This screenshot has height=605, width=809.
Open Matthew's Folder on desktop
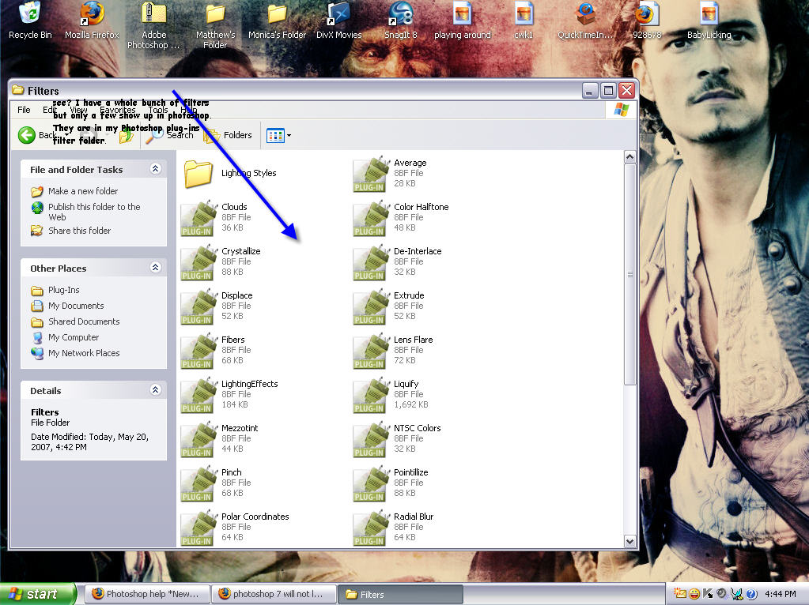click(x=215, y=26)
